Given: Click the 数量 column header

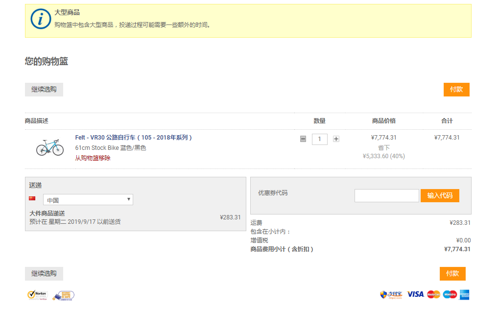Looking at the screenshot, I should (319, 121).
